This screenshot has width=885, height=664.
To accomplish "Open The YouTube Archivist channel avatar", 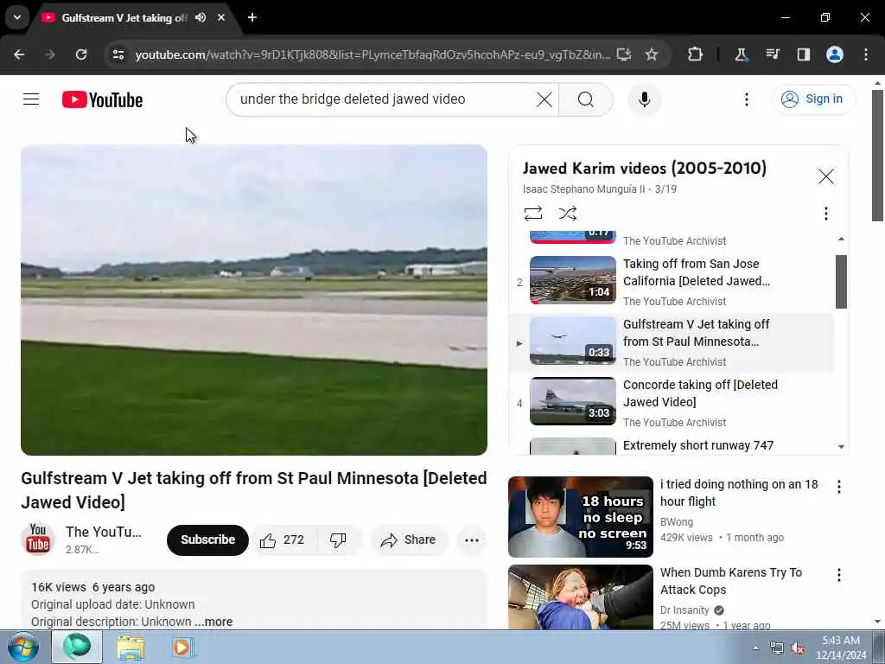I will (x=38, y=539).
